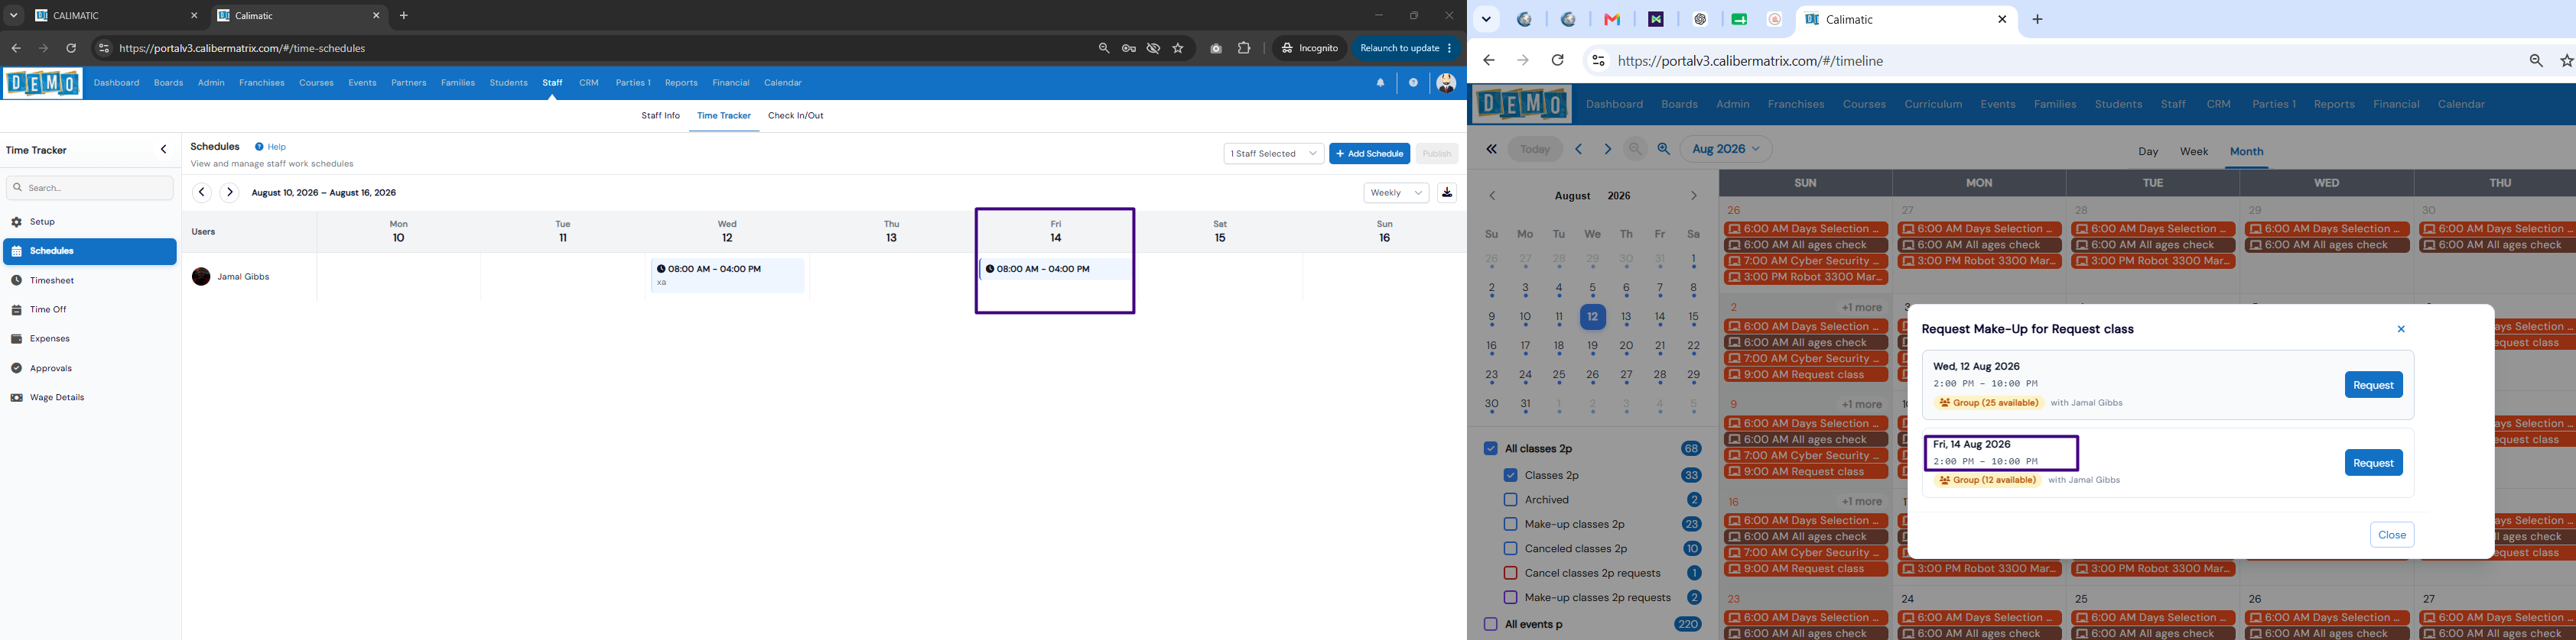Uncheck the Classes 2p checkbox
This screenshot has height=640, width=2576.
(x=1510, y=475)
